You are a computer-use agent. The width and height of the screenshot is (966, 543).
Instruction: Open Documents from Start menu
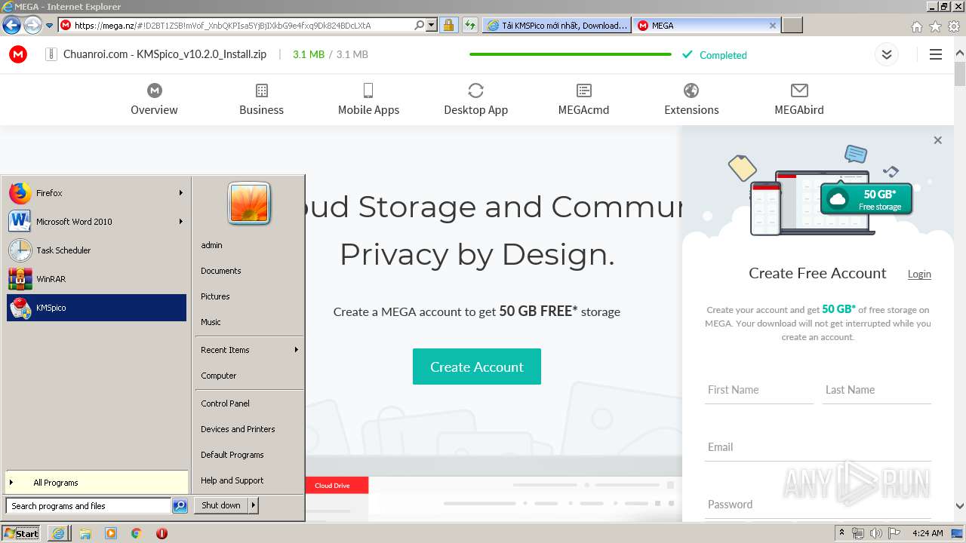pos(221,271)
